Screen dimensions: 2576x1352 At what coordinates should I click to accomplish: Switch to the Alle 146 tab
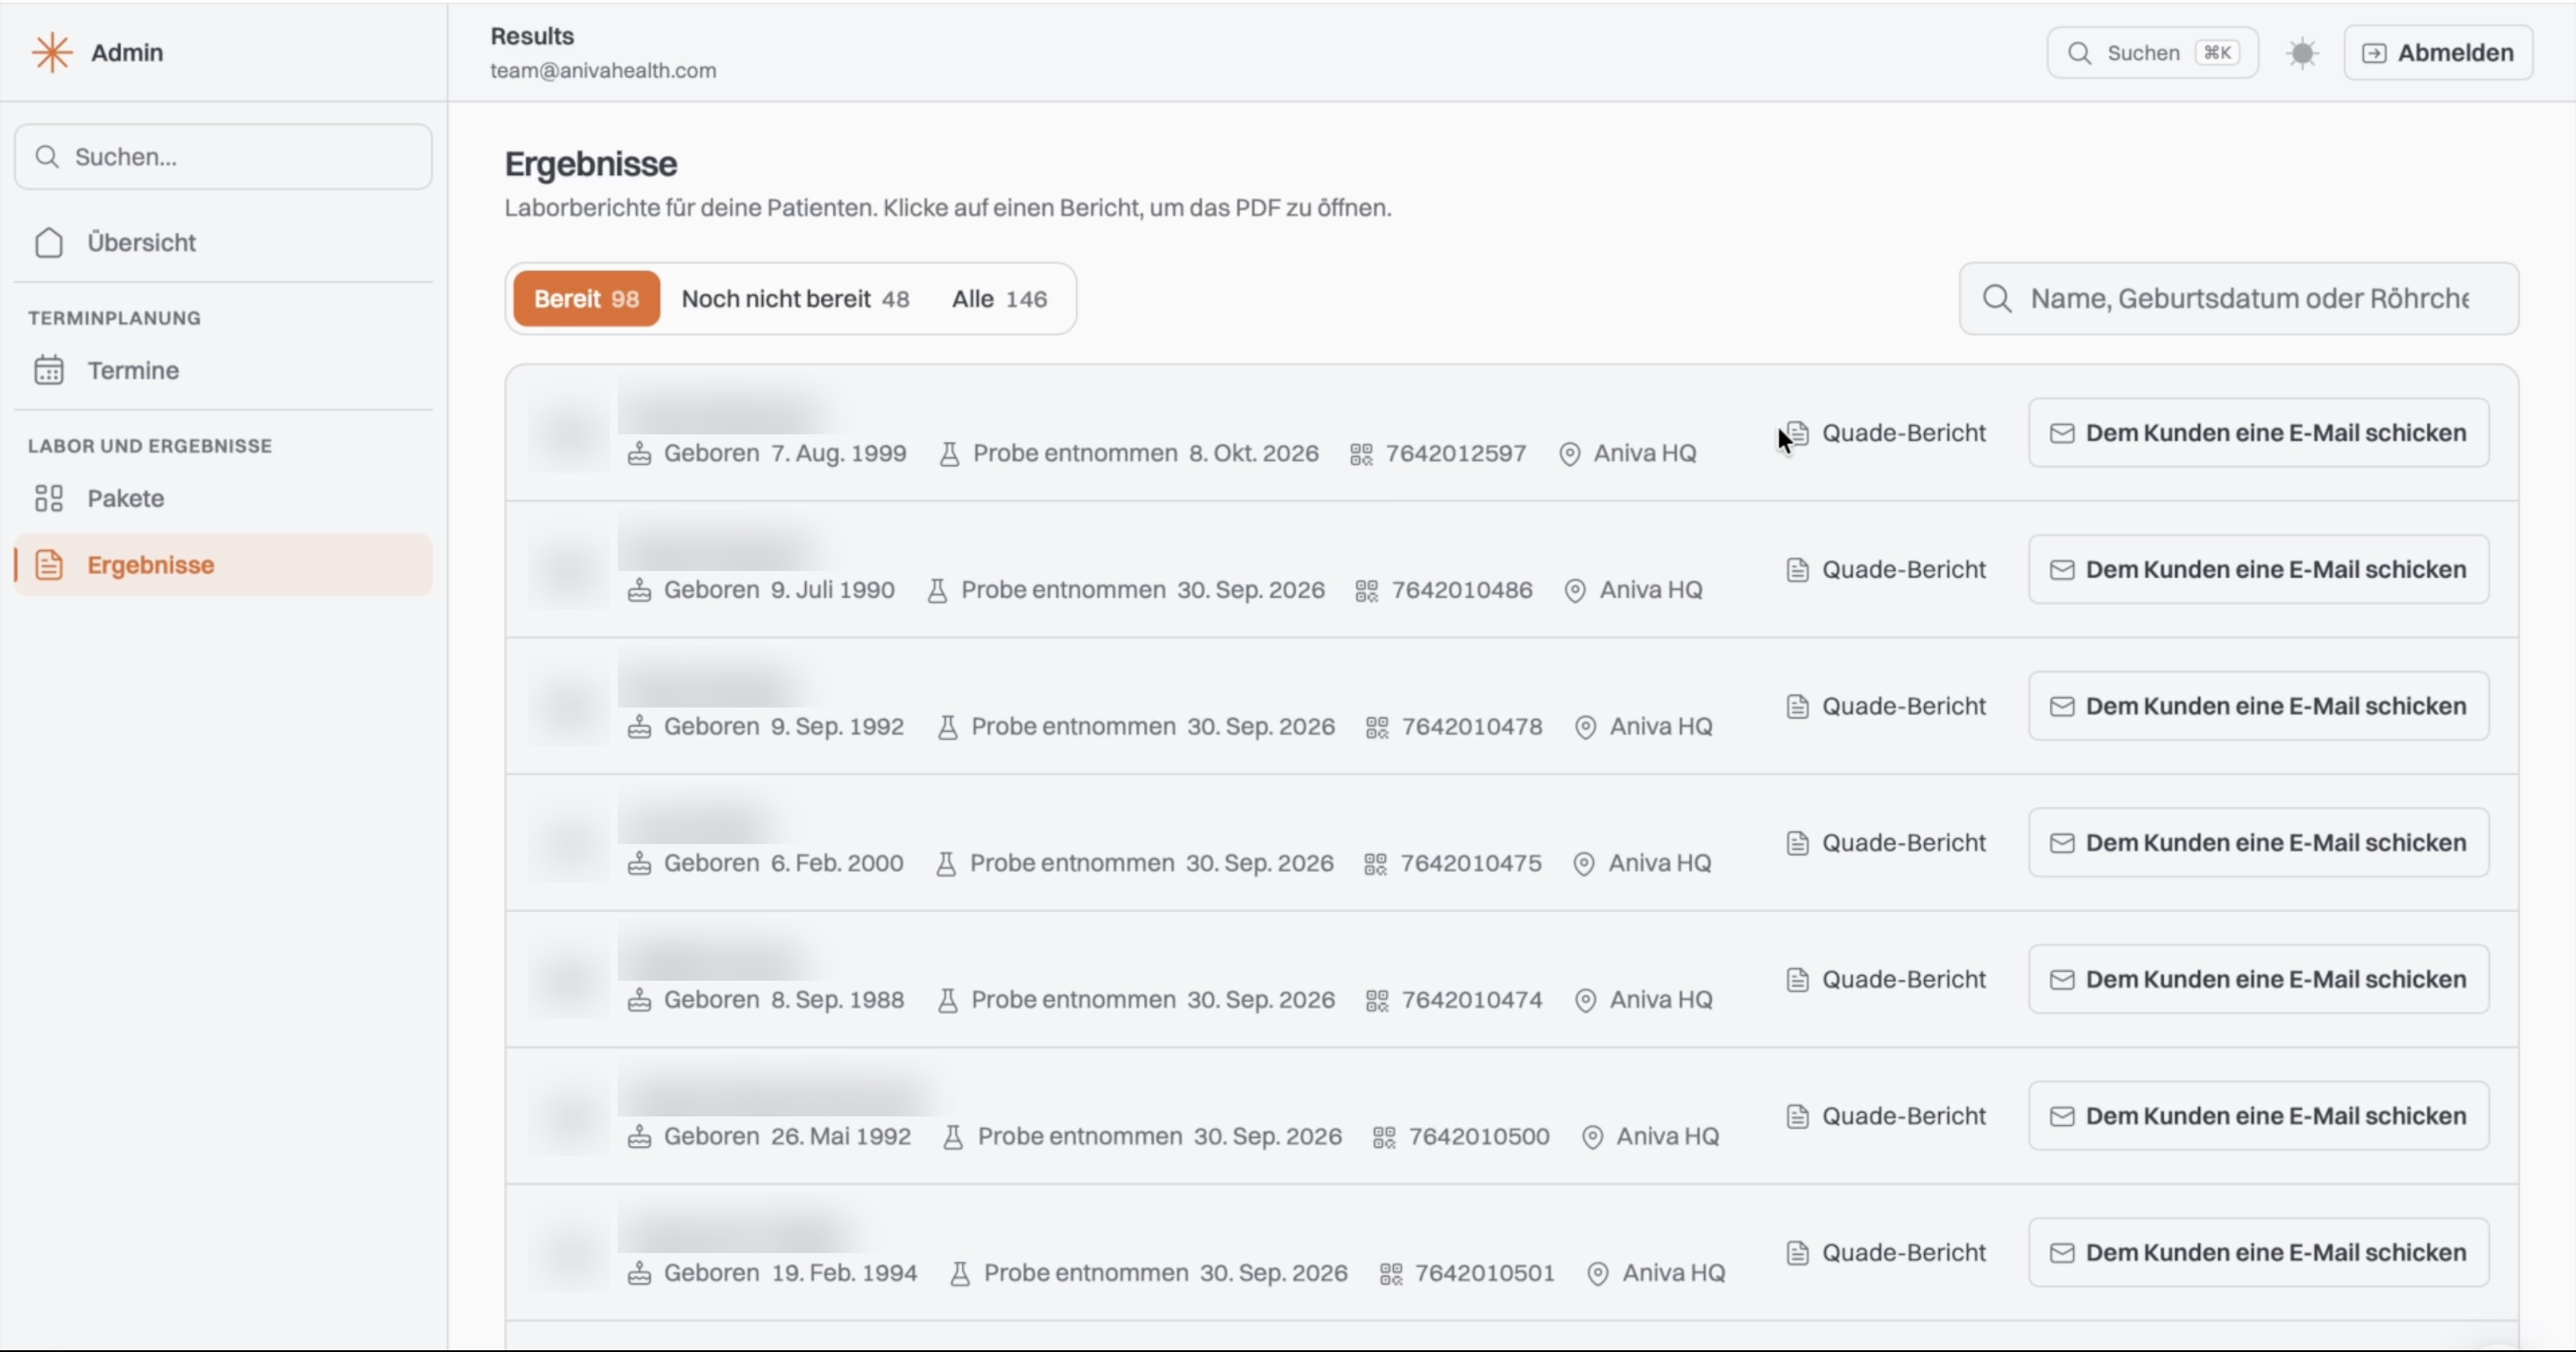(999, 299)
